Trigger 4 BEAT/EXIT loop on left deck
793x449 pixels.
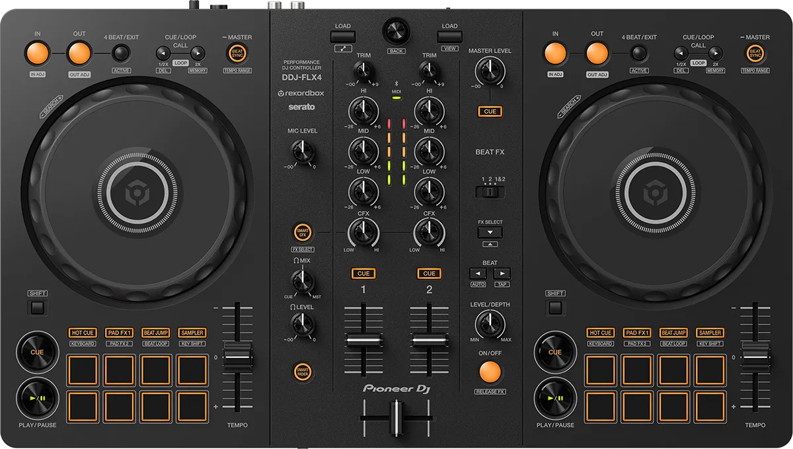pos(120,53)
